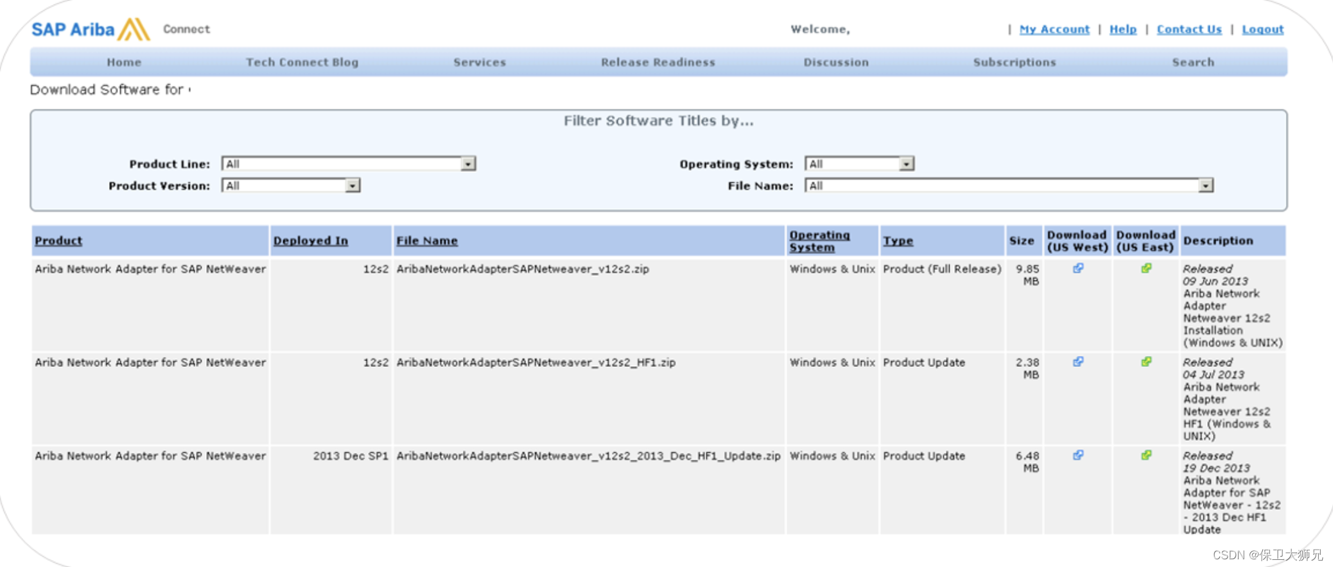Click the Logout link
1333x567 pixels.
point(1262,30)
